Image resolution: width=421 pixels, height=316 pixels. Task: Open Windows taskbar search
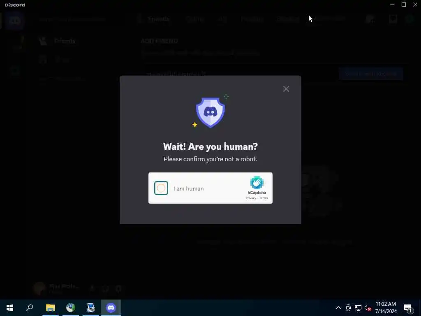(30, 308)
